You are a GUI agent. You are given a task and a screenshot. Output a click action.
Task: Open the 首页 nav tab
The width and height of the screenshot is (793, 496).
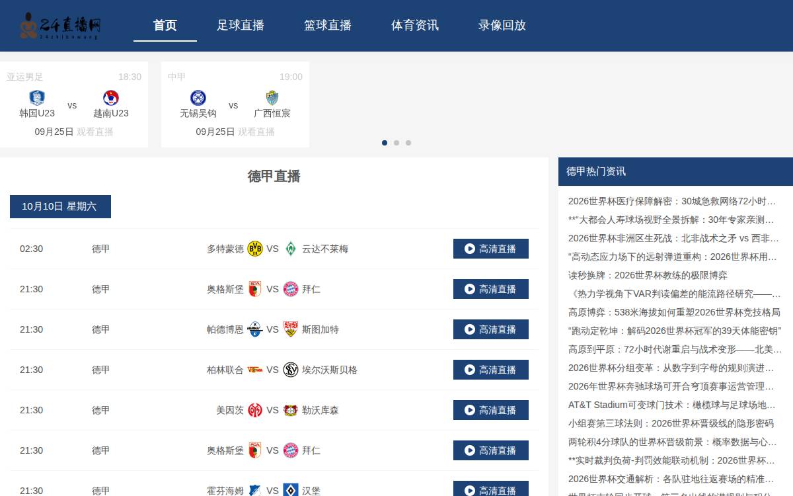(x=165, y=25)
